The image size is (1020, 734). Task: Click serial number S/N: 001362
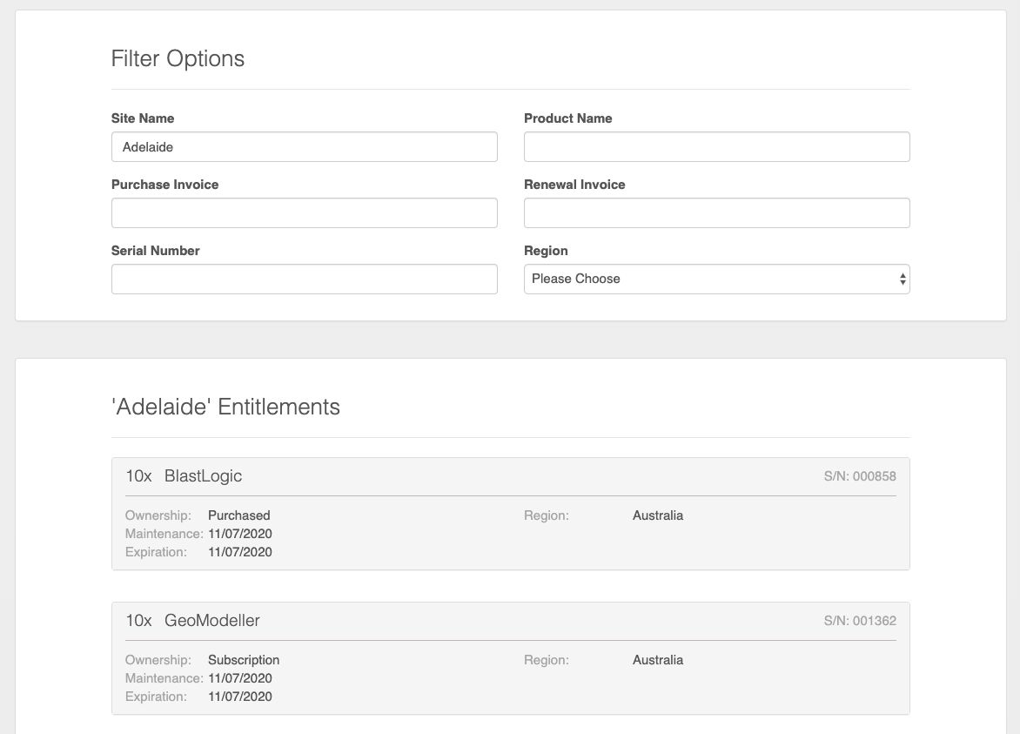tap(860, 621)
